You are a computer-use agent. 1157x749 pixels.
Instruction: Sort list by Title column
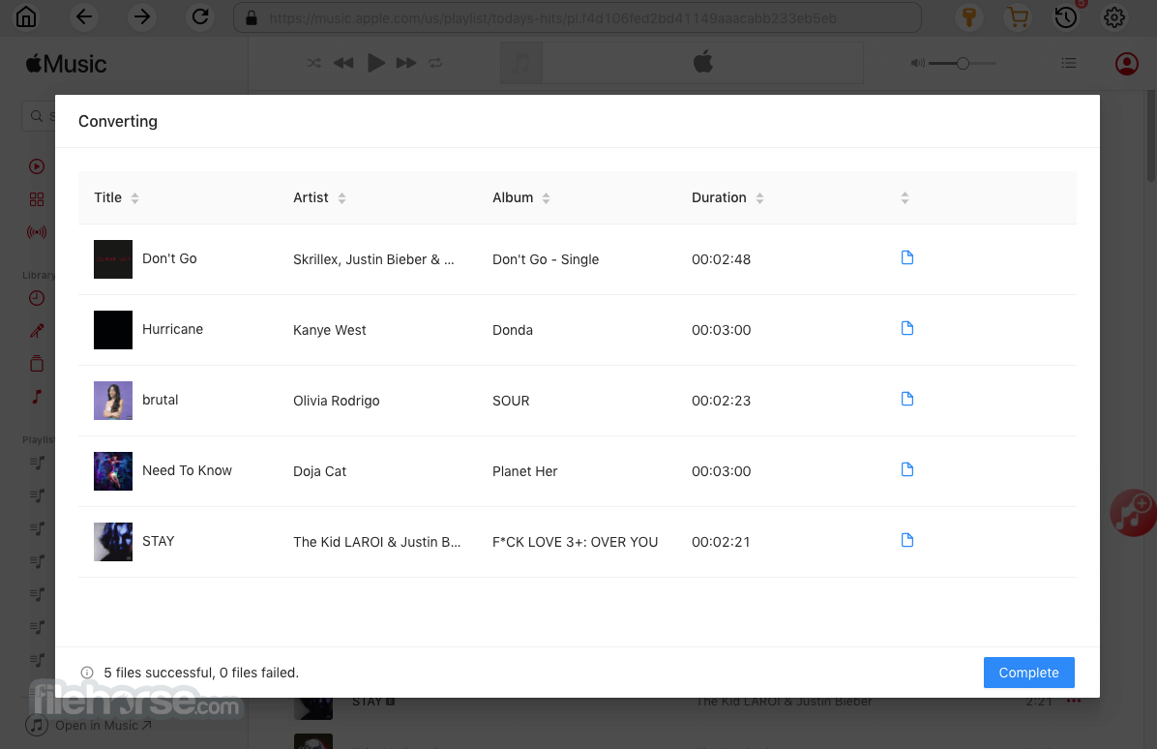[x=116, y=197]
